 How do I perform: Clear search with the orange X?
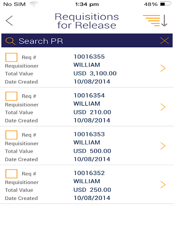(x=164, y=41)
